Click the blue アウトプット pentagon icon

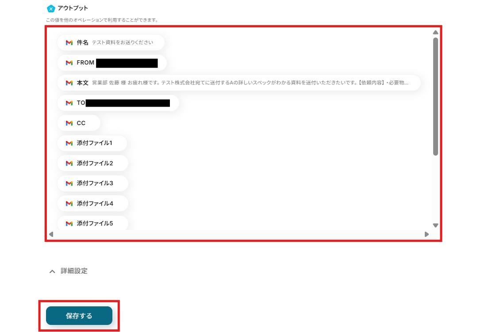click(x=51, y=8)
